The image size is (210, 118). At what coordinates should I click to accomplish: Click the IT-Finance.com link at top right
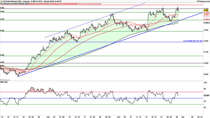203,2
